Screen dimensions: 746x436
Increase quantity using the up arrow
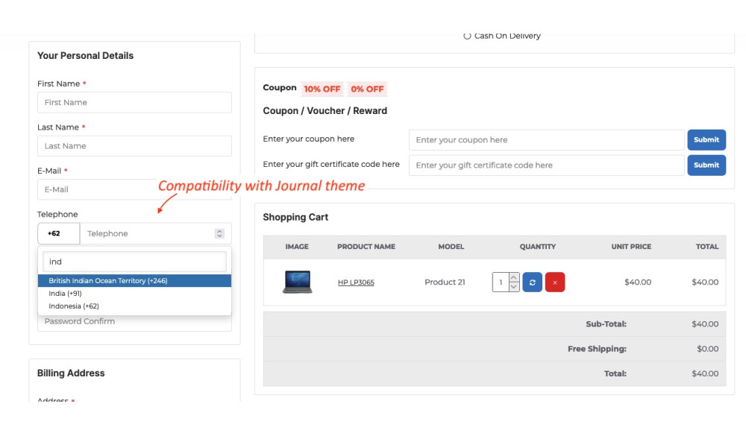(514, 278)
